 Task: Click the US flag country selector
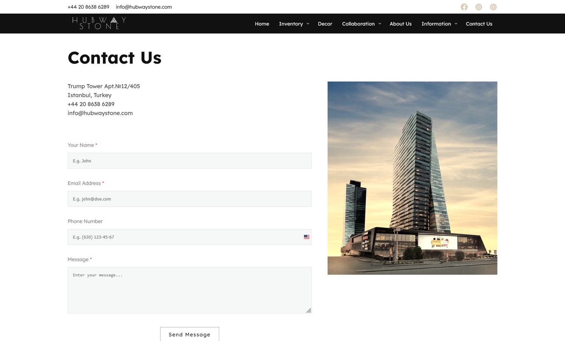[x=307, y=237]
